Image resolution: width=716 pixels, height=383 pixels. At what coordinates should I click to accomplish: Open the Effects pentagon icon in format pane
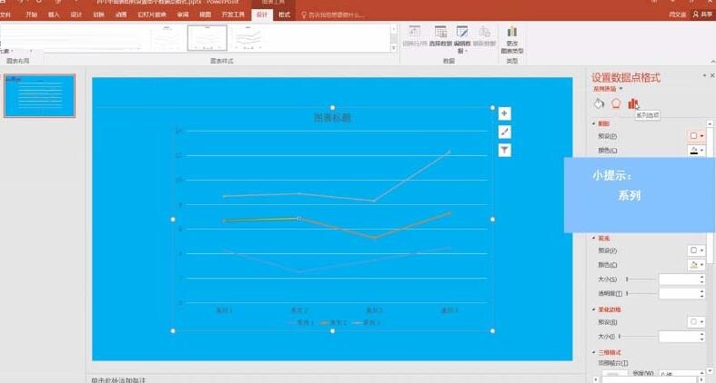tap(616, 103)
